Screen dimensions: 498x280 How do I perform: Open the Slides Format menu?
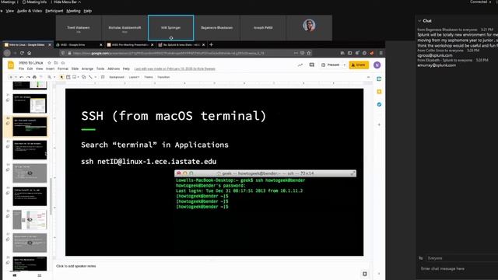pos(63,68)
